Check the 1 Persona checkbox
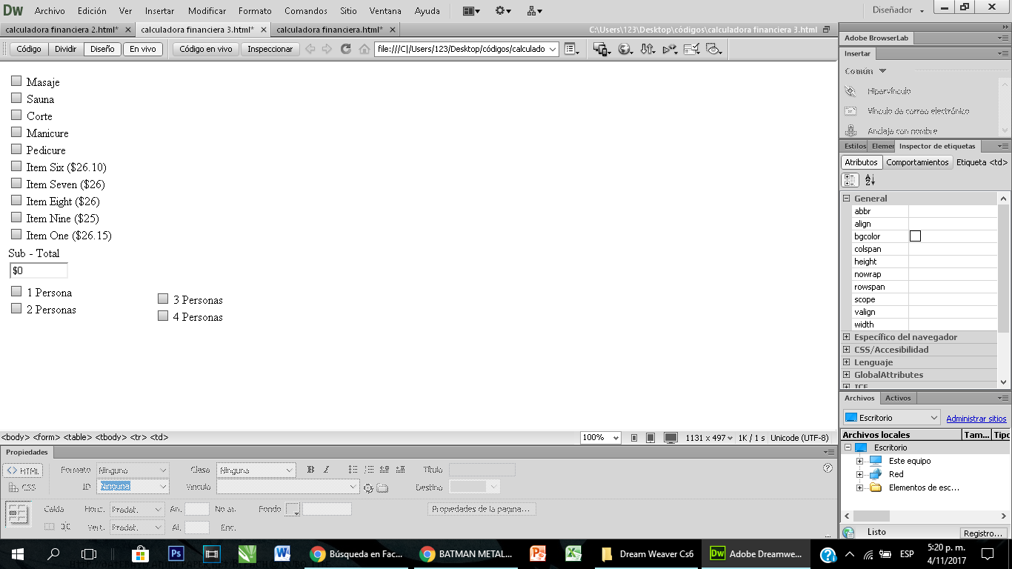The width and height of the screenshot is (1012, 569). 16,291
